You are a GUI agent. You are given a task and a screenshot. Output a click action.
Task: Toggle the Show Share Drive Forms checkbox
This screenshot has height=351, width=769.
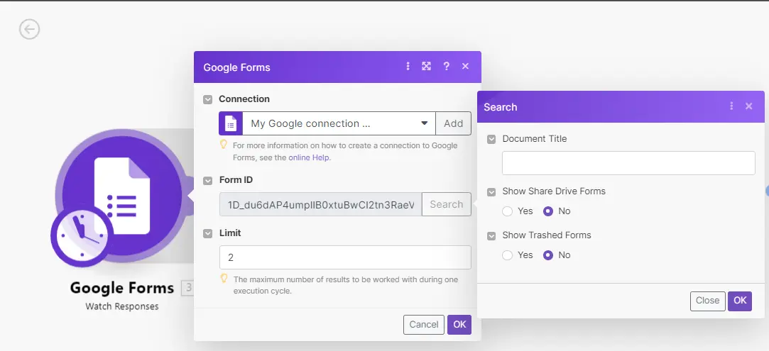[491, 192]
